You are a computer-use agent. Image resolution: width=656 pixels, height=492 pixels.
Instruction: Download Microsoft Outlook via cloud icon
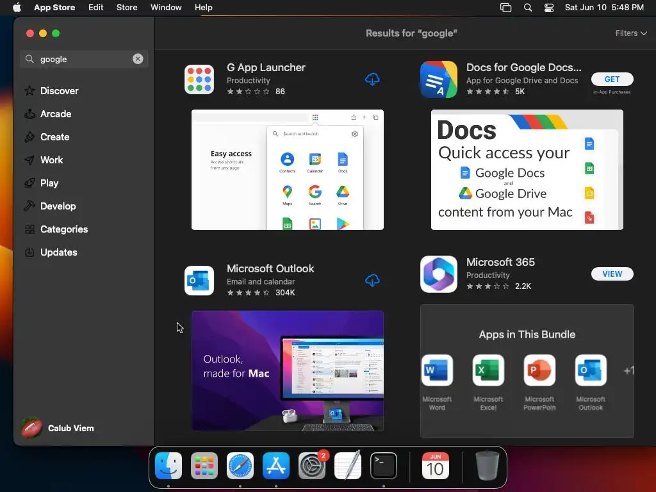click(x=372, y=281)
